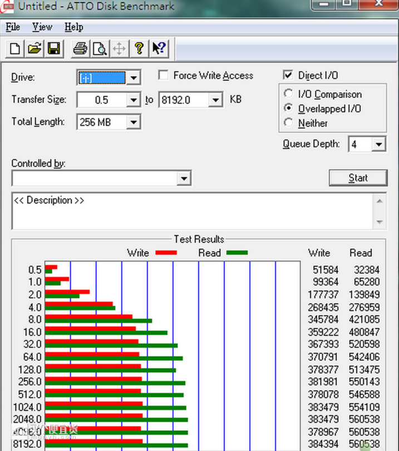Print results using the printer icon
399x451 pixels.
point(80,48)
